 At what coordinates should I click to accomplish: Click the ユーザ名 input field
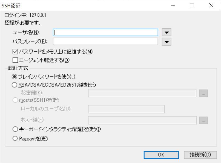[105, 32]
